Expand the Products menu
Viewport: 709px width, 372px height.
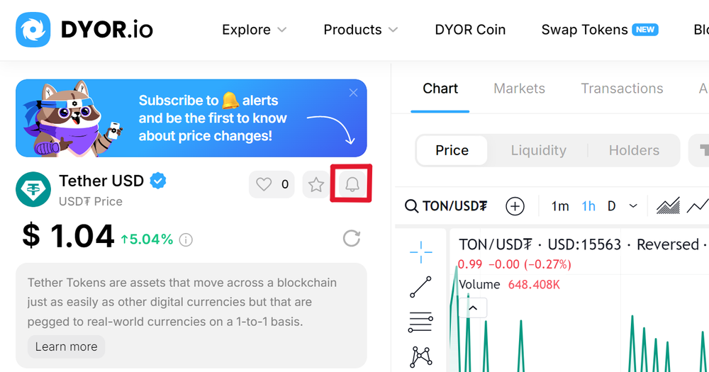(360, 30)
